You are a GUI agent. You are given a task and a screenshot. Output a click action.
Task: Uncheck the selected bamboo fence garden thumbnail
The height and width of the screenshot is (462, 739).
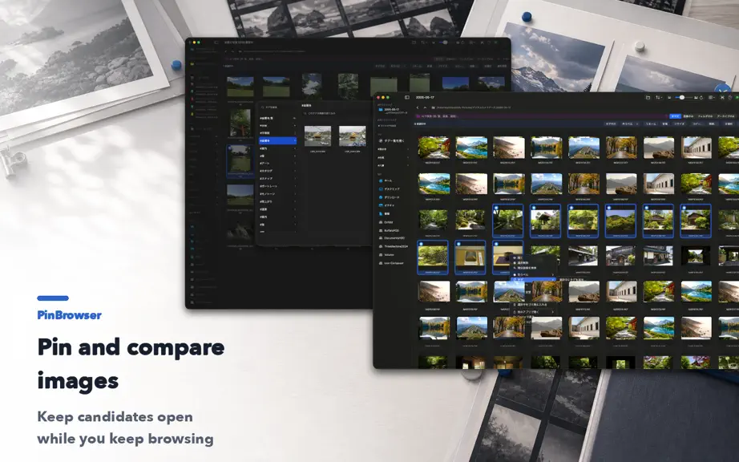tap(421, 244)
